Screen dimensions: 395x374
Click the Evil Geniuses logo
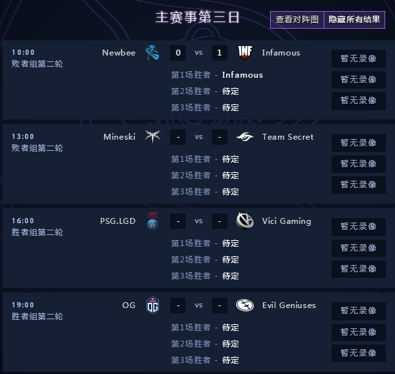[x=245, y=305]
